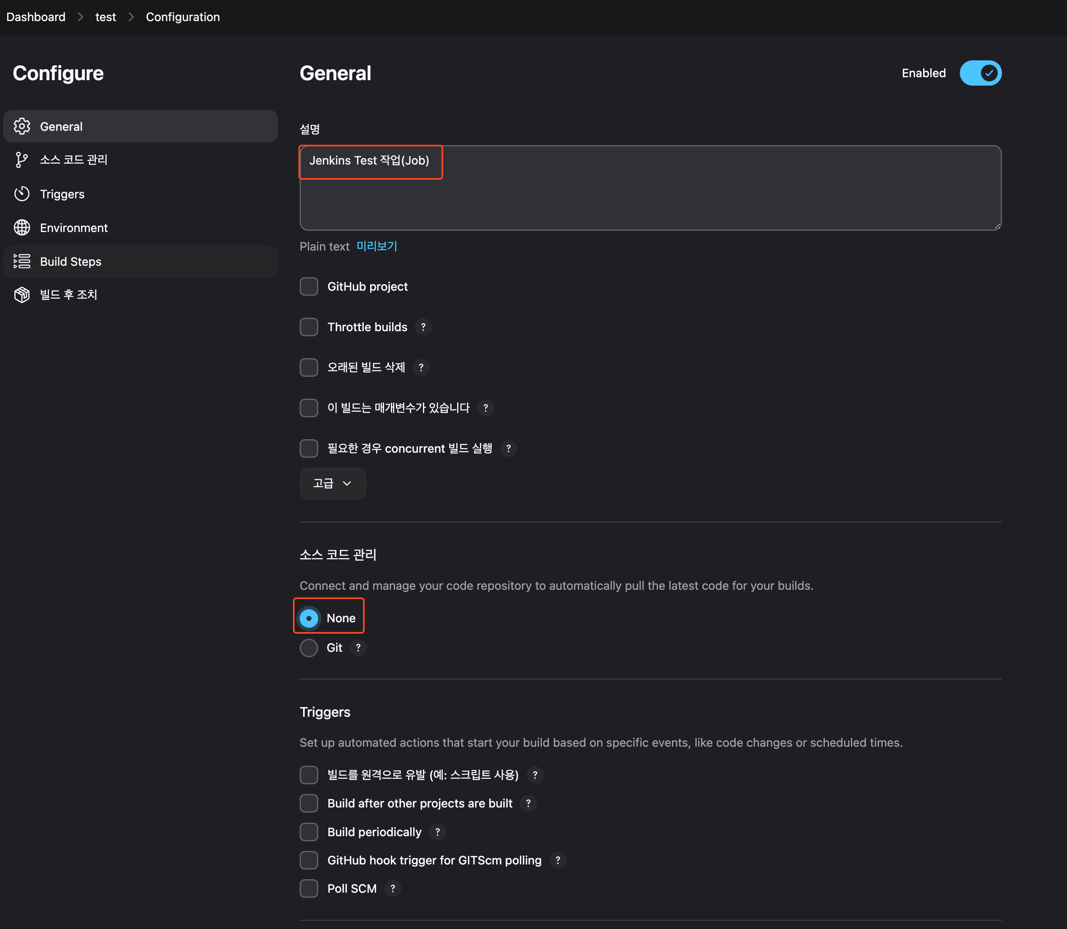Image resolution: width=1067 pixels, height=929 pixels.
Task: Enable Build periodically checkbox
Action: click(309, 832)
